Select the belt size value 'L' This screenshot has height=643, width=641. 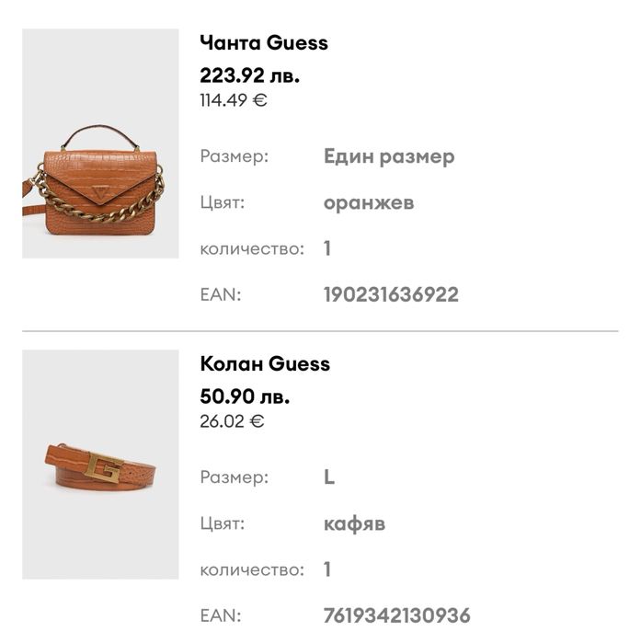coord(329,477)
